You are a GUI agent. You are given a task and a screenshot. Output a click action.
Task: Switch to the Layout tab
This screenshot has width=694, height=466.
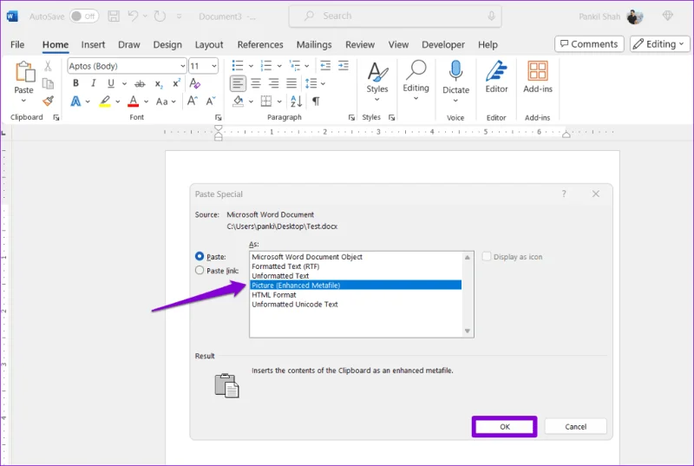(x=209, y=45)
